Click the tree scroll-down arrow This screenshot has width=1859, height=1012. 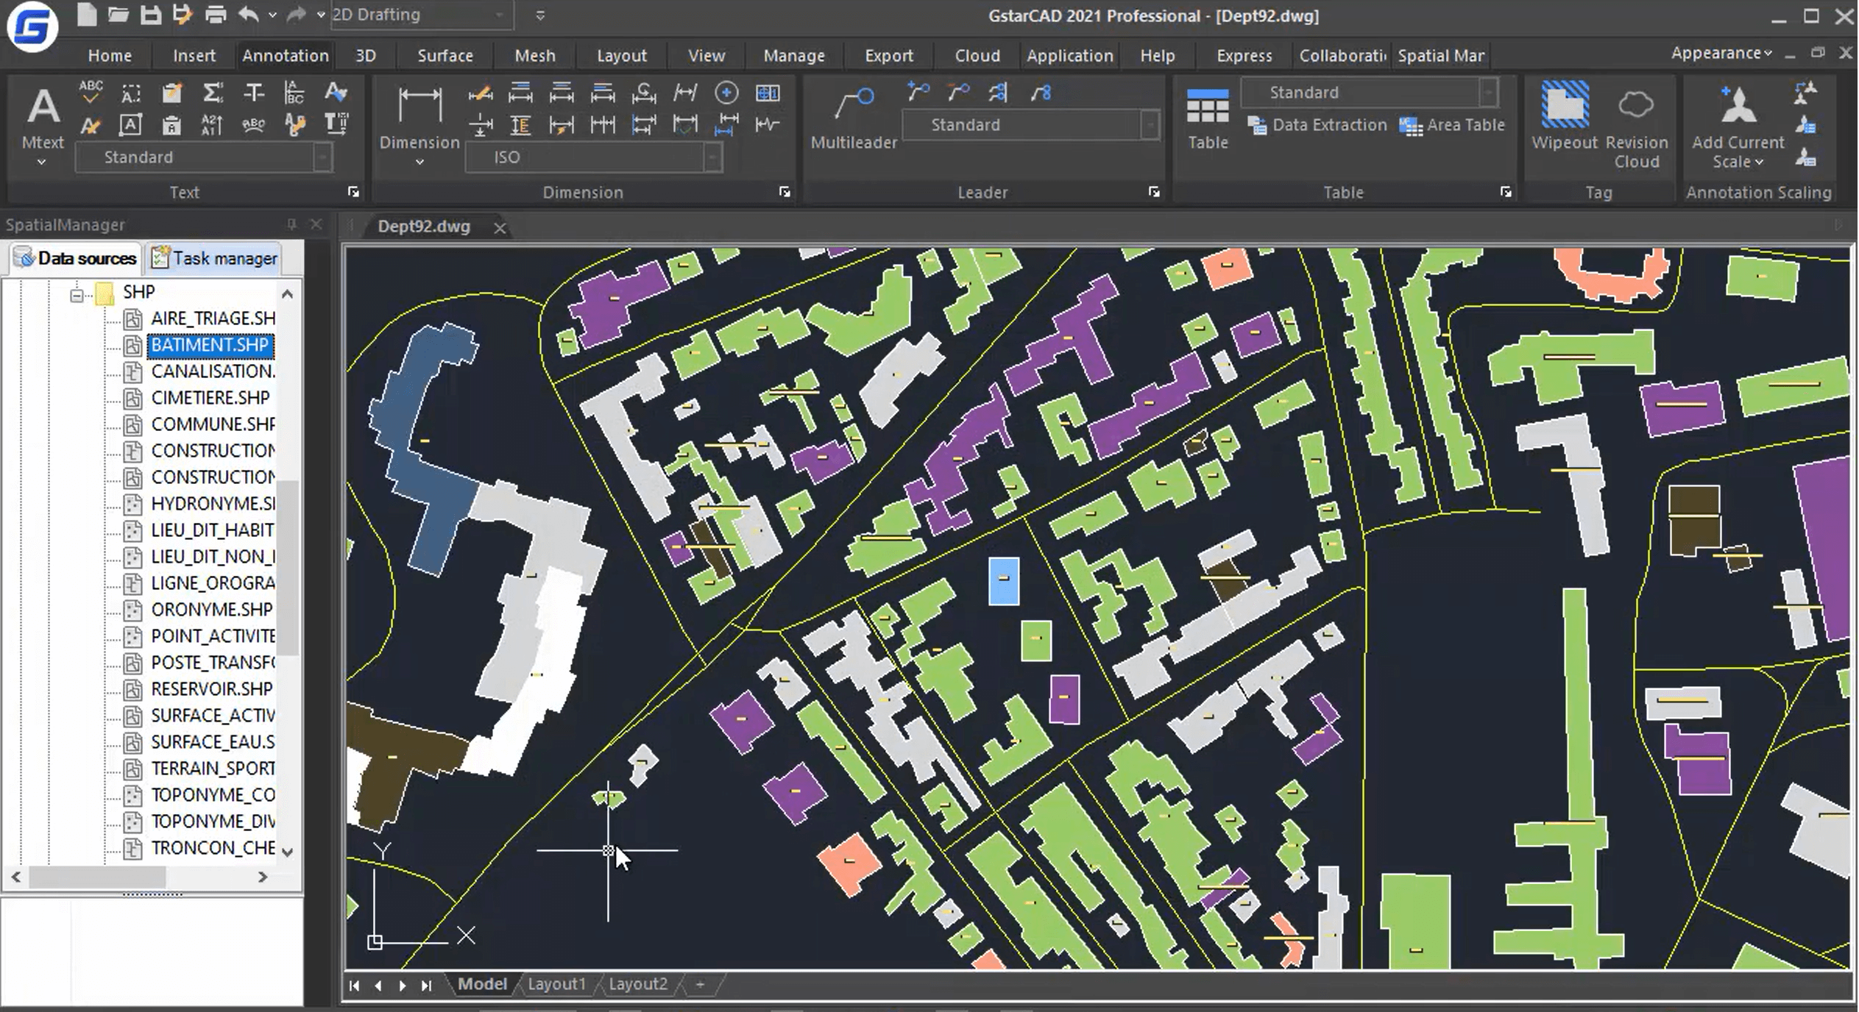(x=288, y=852)
